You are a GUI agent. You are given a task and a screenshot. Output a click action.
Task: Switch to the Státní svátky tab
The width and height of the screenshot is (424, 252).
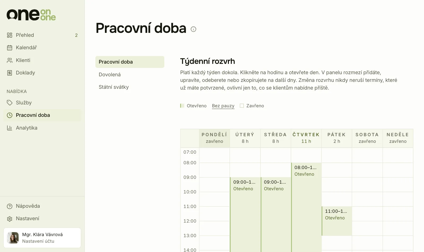click(130, 87)
